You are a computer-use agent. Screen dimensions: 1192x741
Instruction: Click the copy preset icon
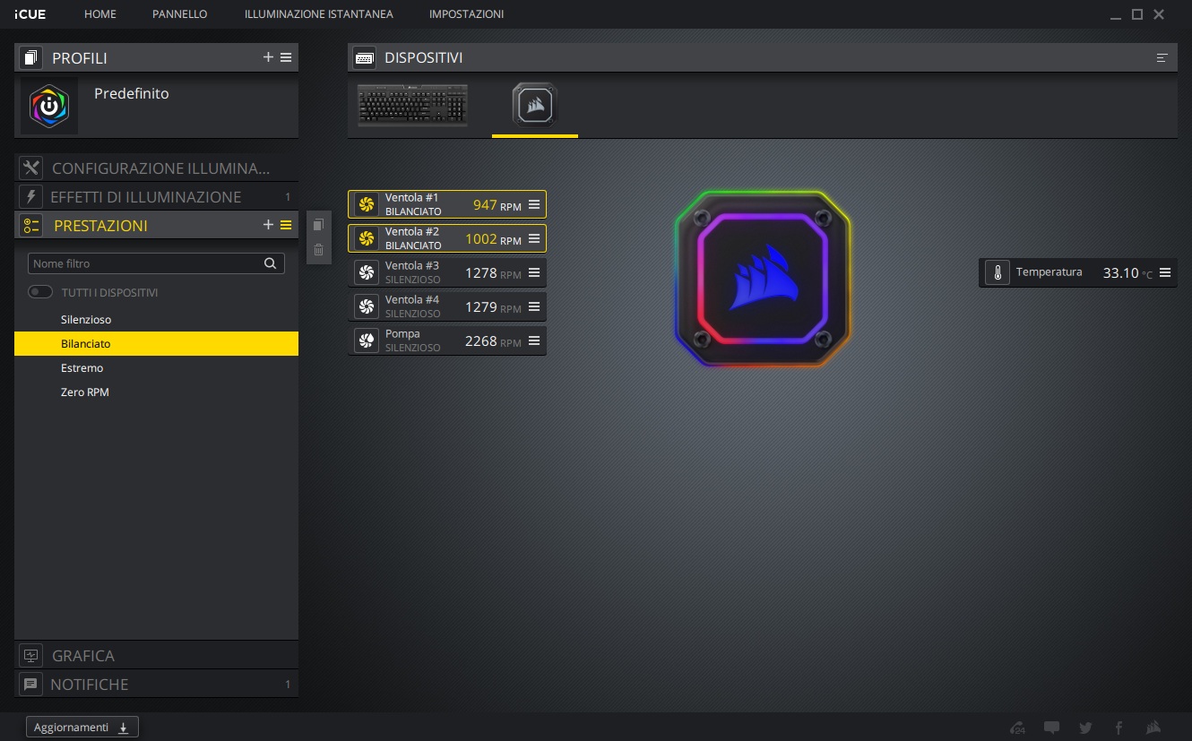tap(318, 225)
